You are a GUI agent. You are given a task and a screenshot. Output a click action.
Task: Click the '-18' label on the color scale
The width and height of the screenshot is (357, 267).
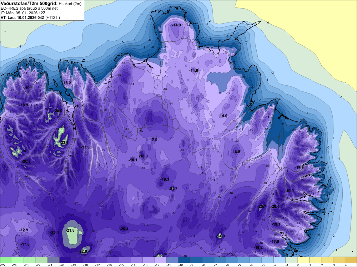tap(86, 265)
